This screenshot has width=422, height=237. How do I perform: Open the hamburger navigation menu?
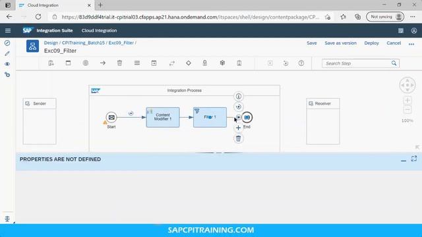8,31
